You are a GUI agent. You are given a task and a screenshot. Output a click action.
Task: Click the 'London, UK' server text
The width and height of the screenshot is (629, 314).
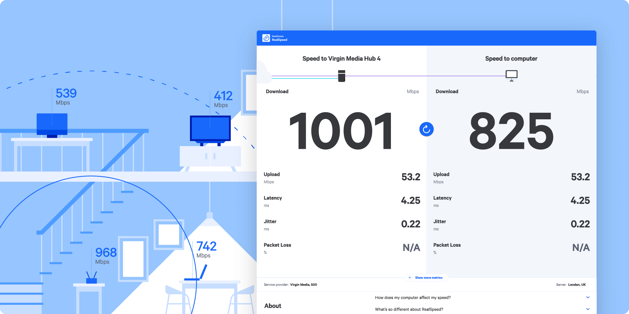click(x=577, y=285)
